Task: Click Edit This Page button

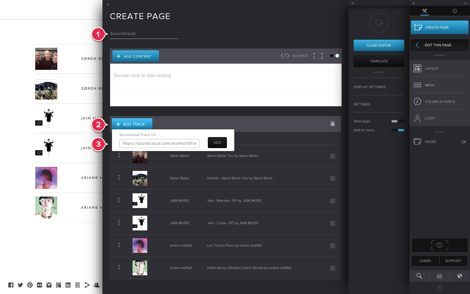Action: pos(440,45)
